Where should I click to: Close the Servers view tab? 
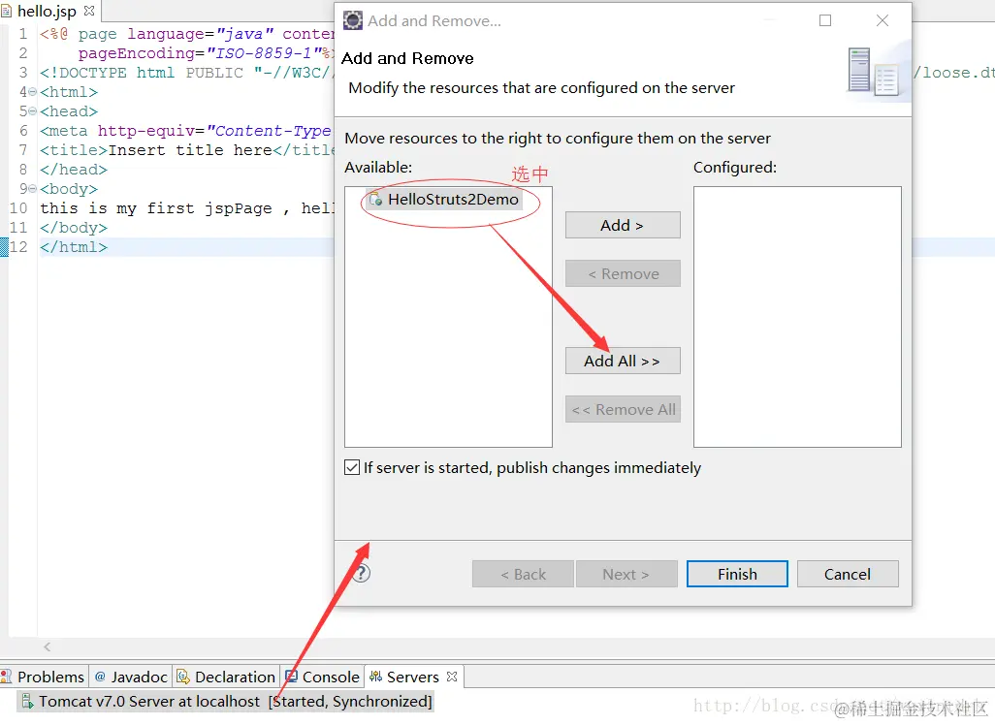[452, 677]
